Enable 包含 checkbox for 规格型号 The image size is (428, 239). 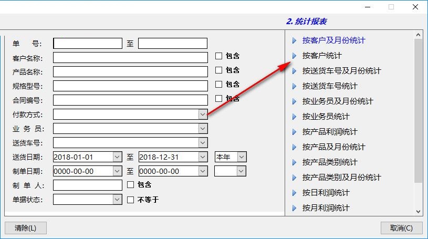[x=218, y=85]
